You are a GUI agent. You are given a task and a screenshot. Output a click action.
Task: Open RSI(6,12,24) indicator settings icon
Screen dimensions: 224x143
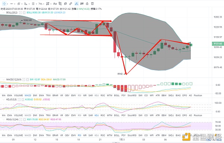[x=21, y=119]
